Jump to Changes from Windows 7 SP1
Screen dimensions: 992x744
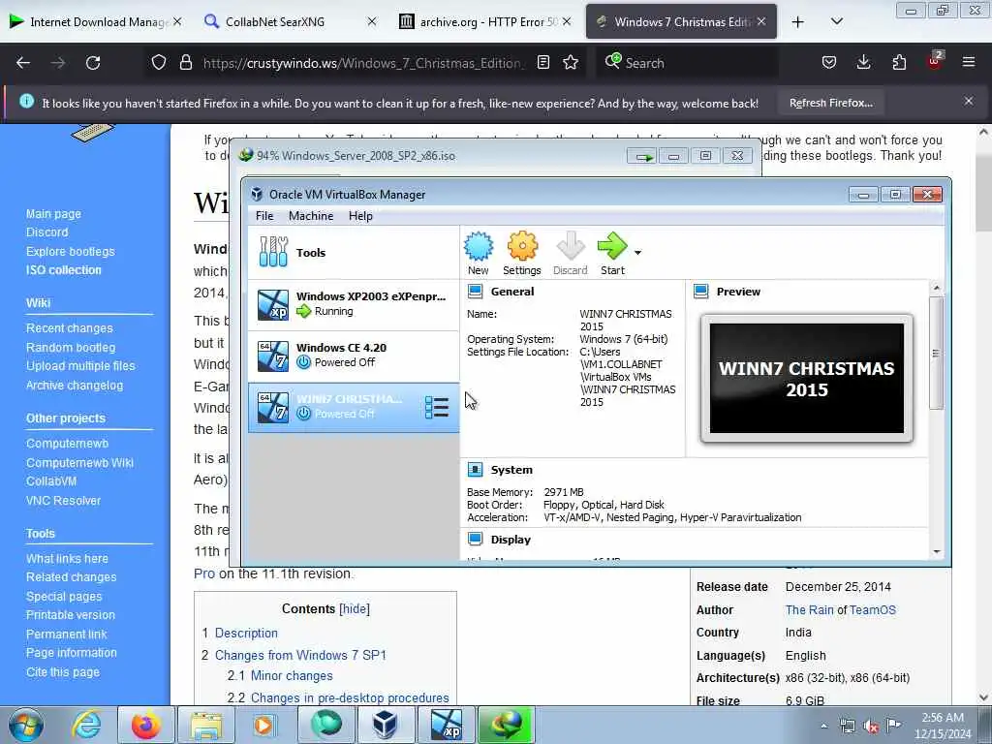point(300,656)
